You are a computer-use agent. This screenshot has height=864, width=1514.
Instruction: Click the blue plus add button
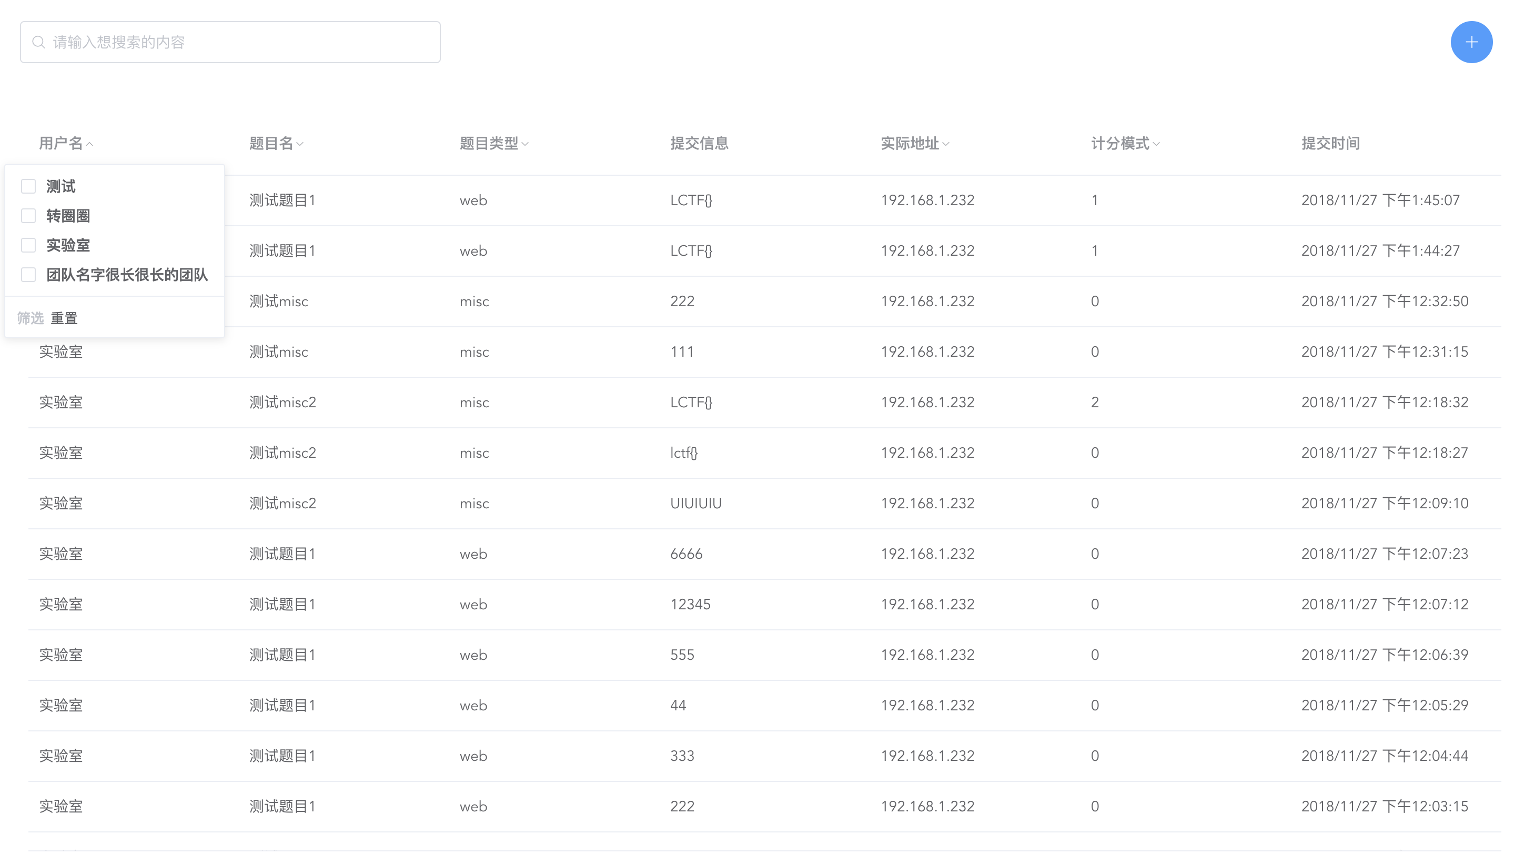coord(1471,42)
